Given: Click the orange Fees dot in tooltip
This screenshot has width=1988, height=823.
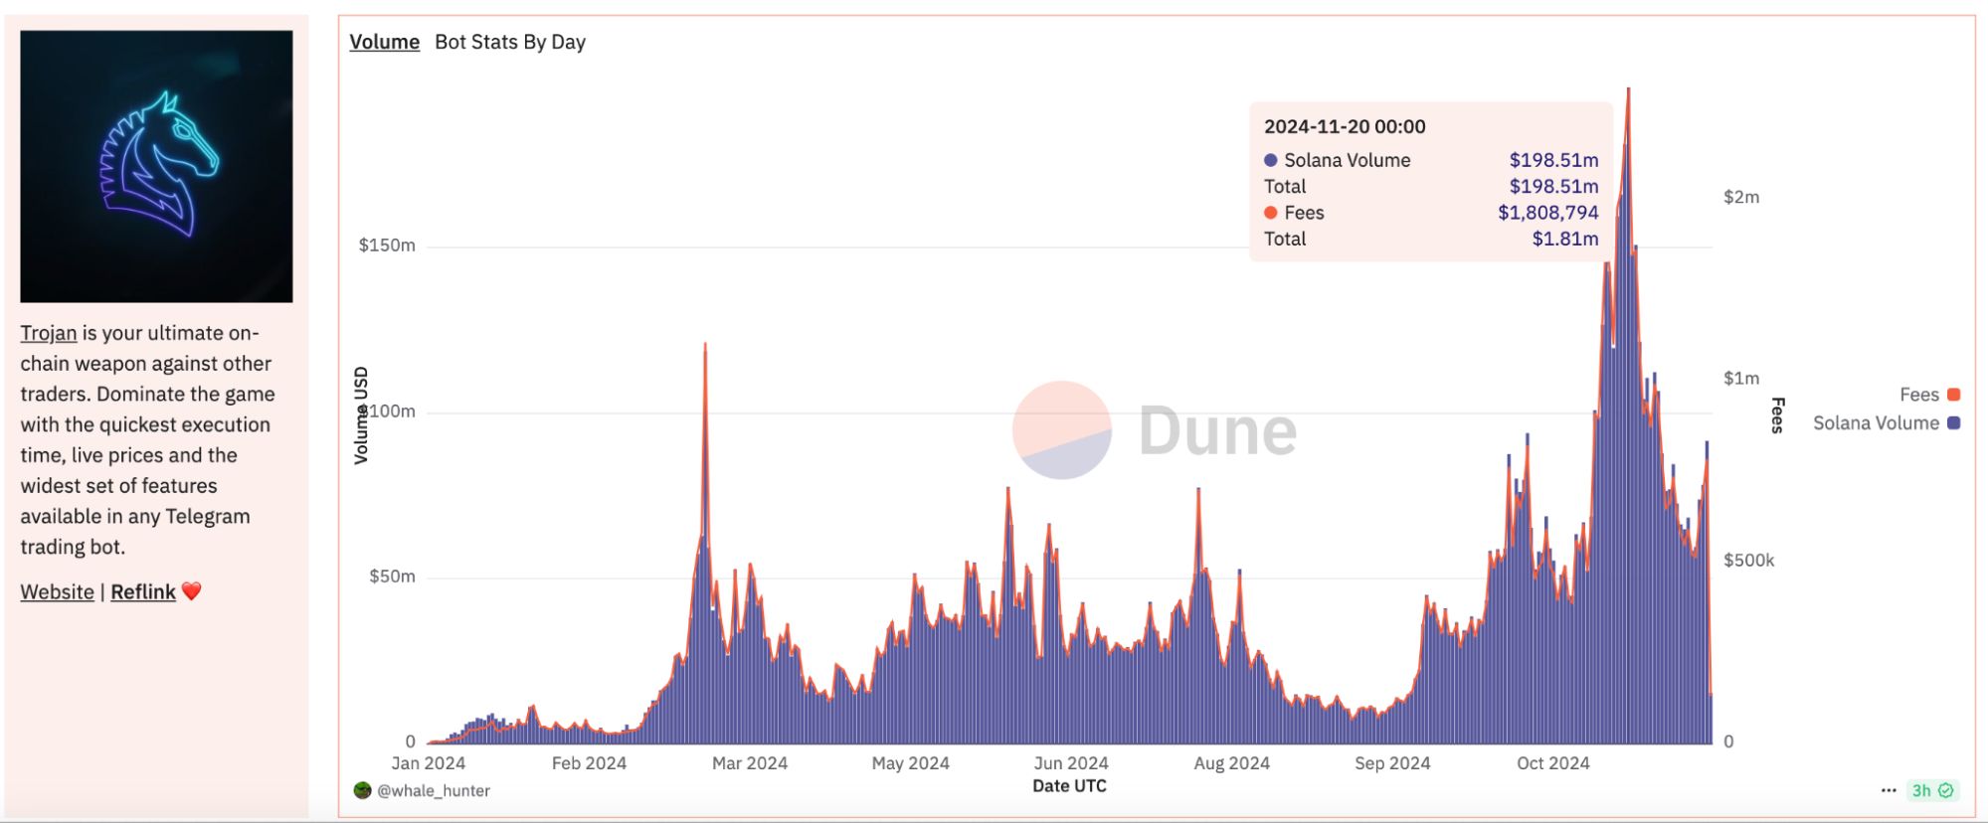Looking at the screenshot, I should pos(1270,213).
